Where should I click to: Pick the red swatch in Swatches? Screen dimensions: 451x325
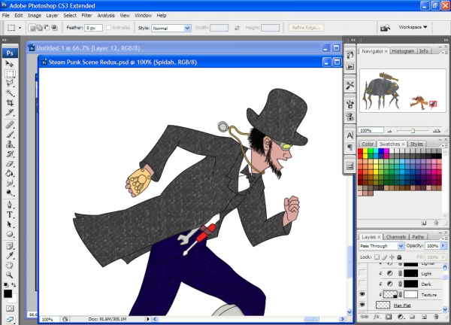pyautogui.click(x=360, y=151)
